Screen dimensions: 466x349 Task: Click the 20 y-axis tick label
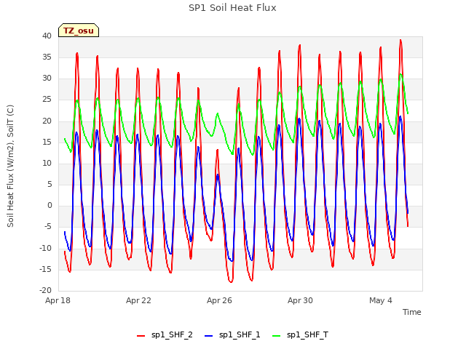coord(47,121)
